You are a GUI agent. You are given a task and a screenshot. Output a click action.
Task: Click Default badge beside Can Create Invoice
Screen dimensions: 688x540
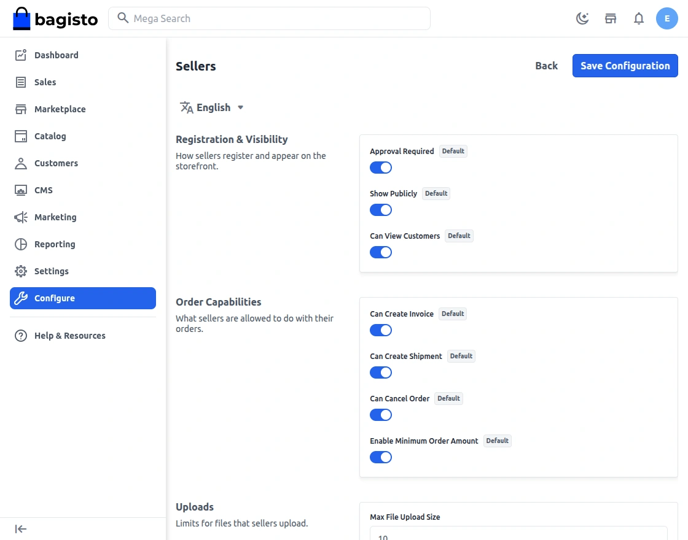pyautogui.click(x=453, y=314)
